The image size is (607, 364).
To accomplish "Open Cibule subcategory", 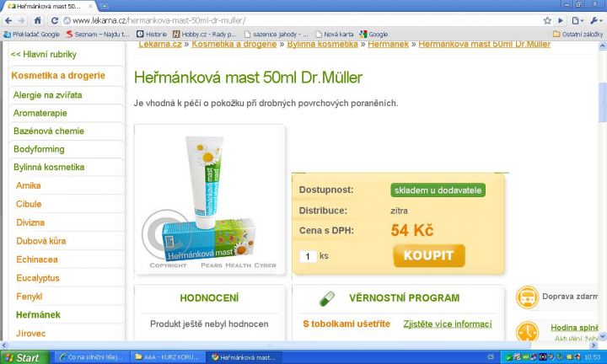I will click(29, 204).
